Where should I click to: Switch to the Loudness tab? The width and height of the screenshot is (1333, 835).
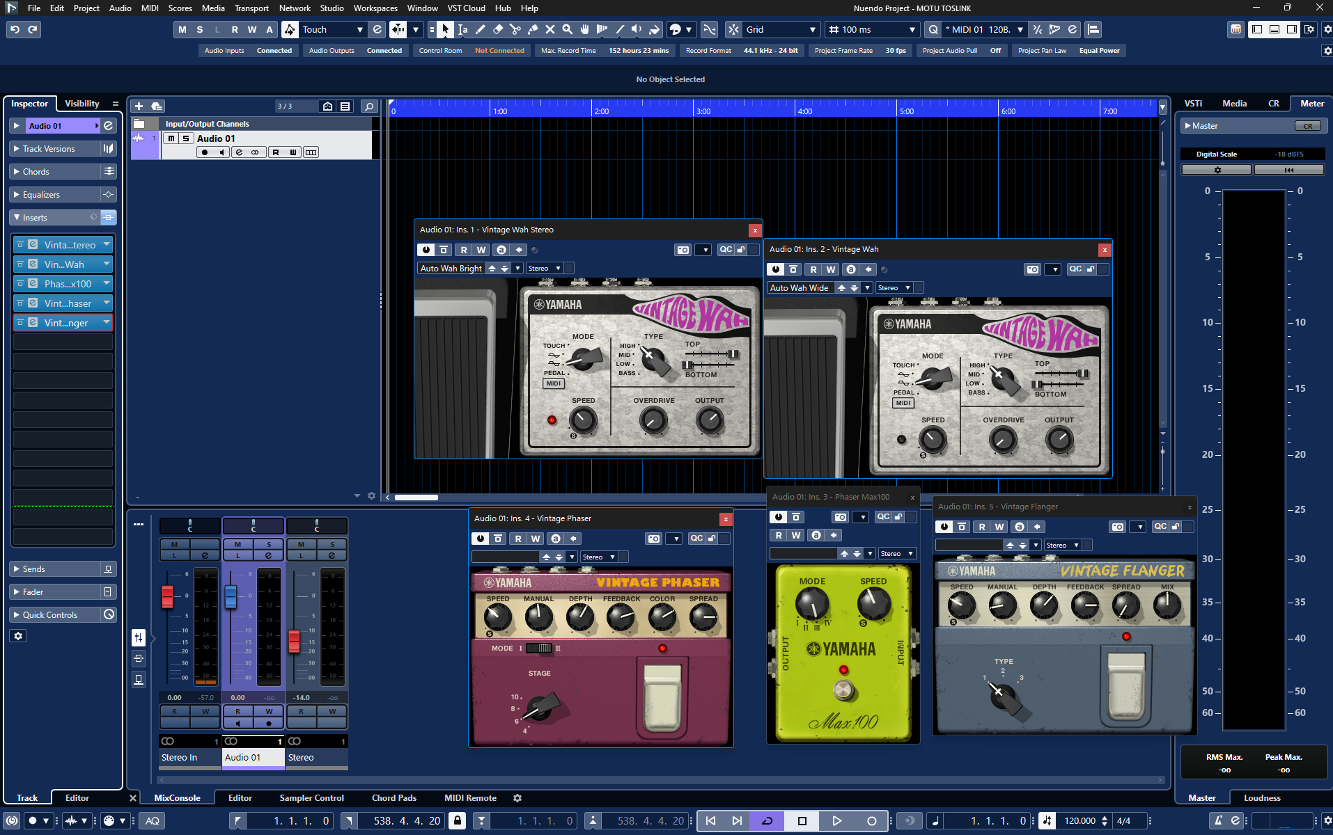coord(1262,798)
